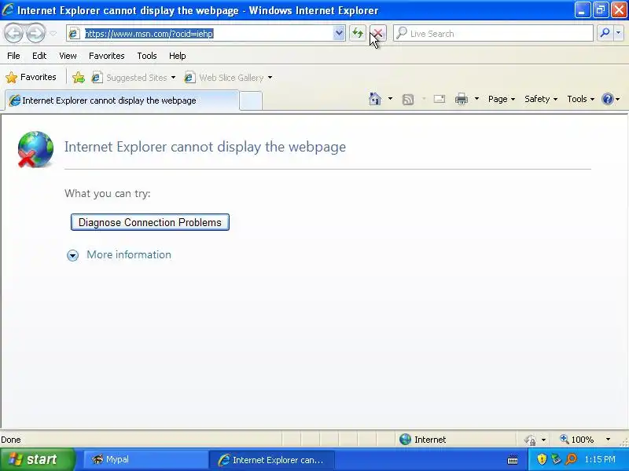
Task: Click the Windows Start button
Action: (37, 459)
